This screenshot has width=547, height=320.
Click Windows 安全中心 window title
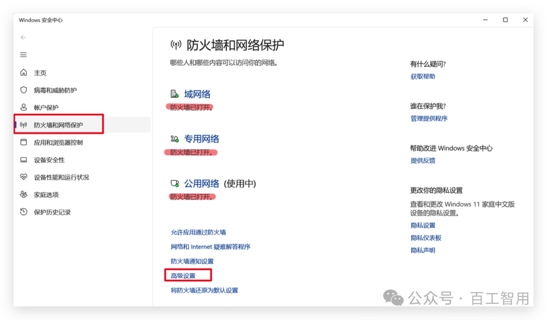tap(41, 20)
